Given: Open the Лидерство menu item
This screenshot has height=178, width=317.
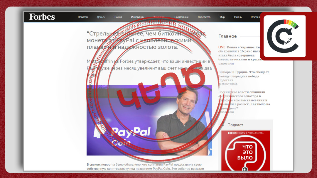Looking at the screenshot, I should (x=204, y=17).
